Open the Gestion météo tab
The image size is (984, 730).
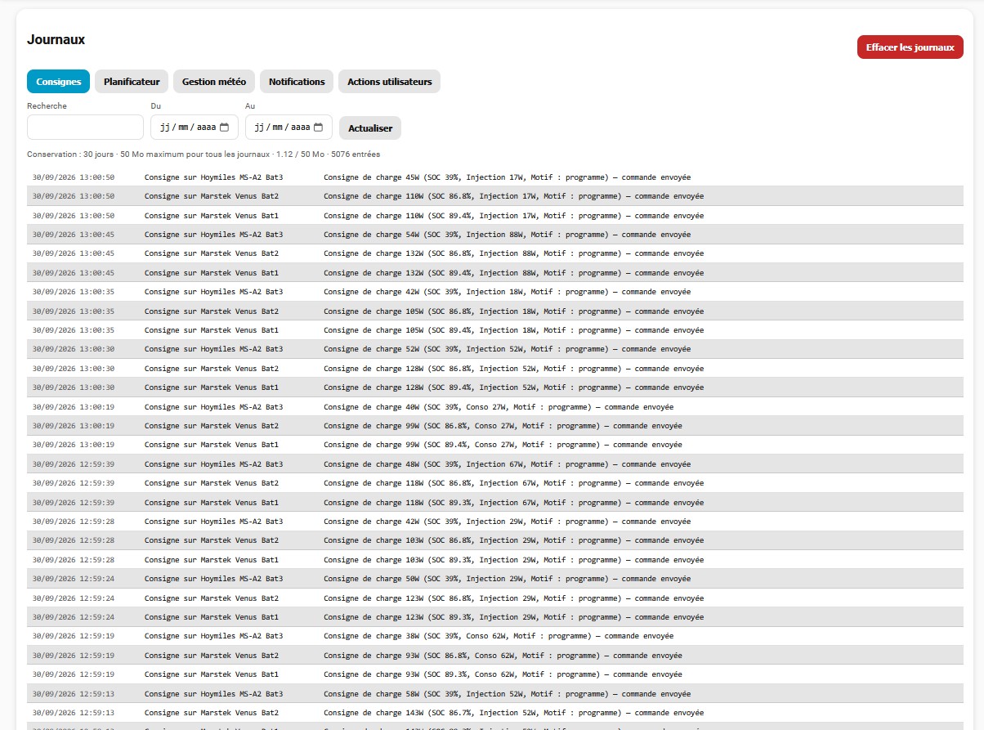[x=214, y=82]
